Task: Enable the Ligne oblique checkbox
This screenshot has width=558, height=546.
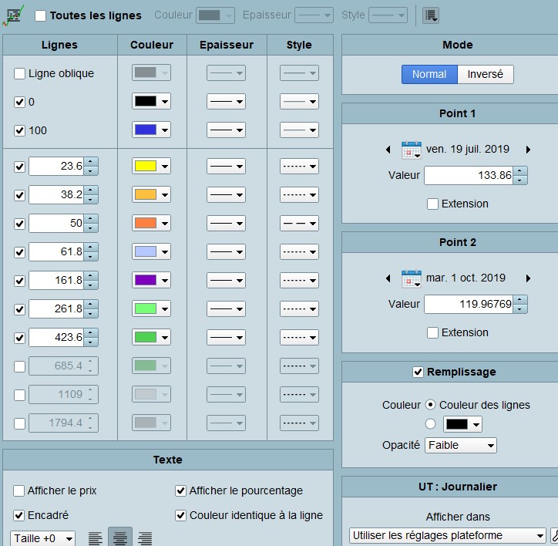Action: pos(19,73)
